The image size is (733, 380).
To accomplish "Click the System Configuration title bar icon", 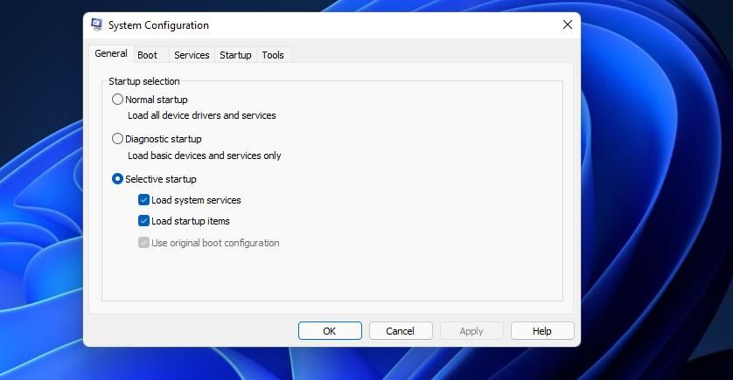I will pos(97,24).
